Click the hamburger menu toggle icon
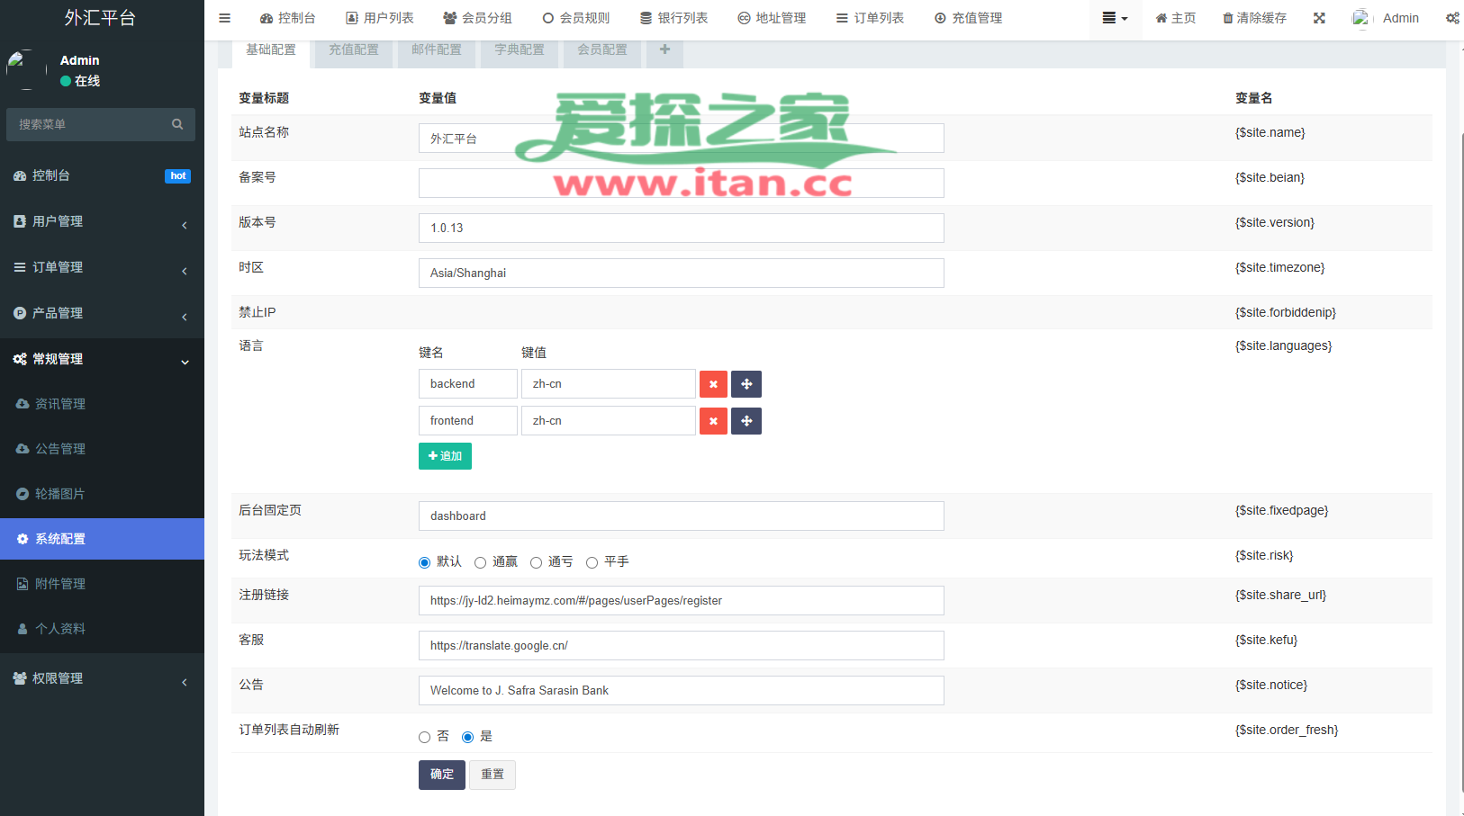 pos(225,18)
